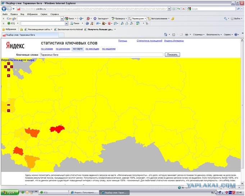Screen dimensions: 245x196
Task: Switch to по регионам view
Action: pyautogui.click(x=63, y=49)
